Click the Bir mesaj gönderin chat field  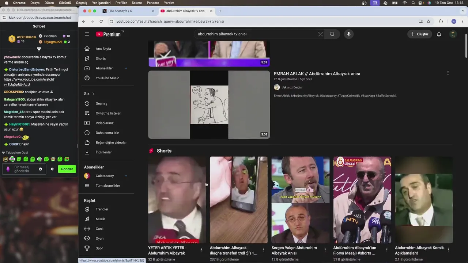point(24,169)
